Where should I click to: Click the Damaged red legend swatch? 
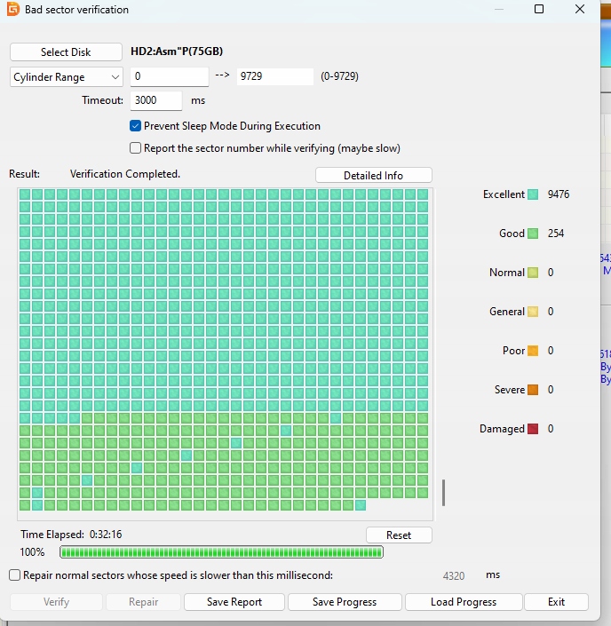pyautogui.click(x=533, y=429)
